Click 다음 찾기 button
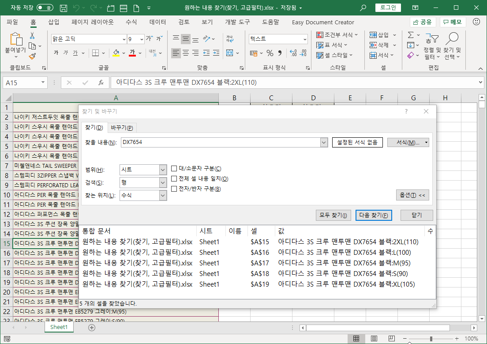The height and width of the screenshot is (344, 487). click(x=374, y=215)
